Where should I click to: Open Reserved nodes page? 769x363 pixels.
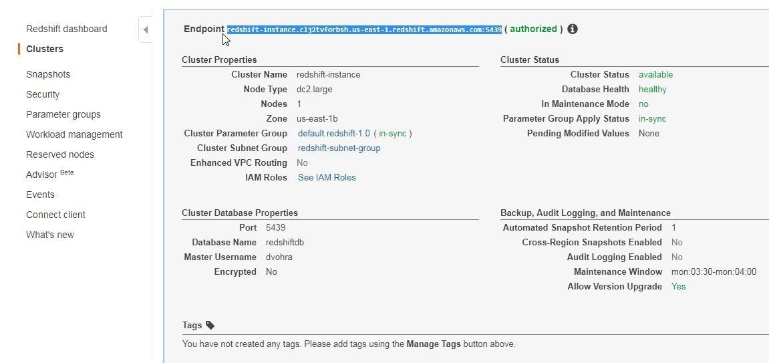coord(60,155)
